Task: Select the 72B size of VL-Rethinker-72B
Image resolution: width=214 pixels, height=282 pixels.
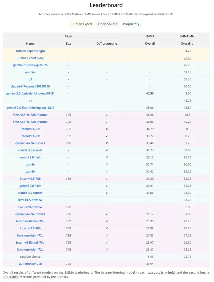Action: click(69, 264)
